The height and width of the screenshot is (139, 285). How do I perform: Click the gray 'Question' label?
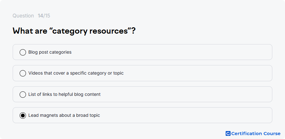click(23, 16)
